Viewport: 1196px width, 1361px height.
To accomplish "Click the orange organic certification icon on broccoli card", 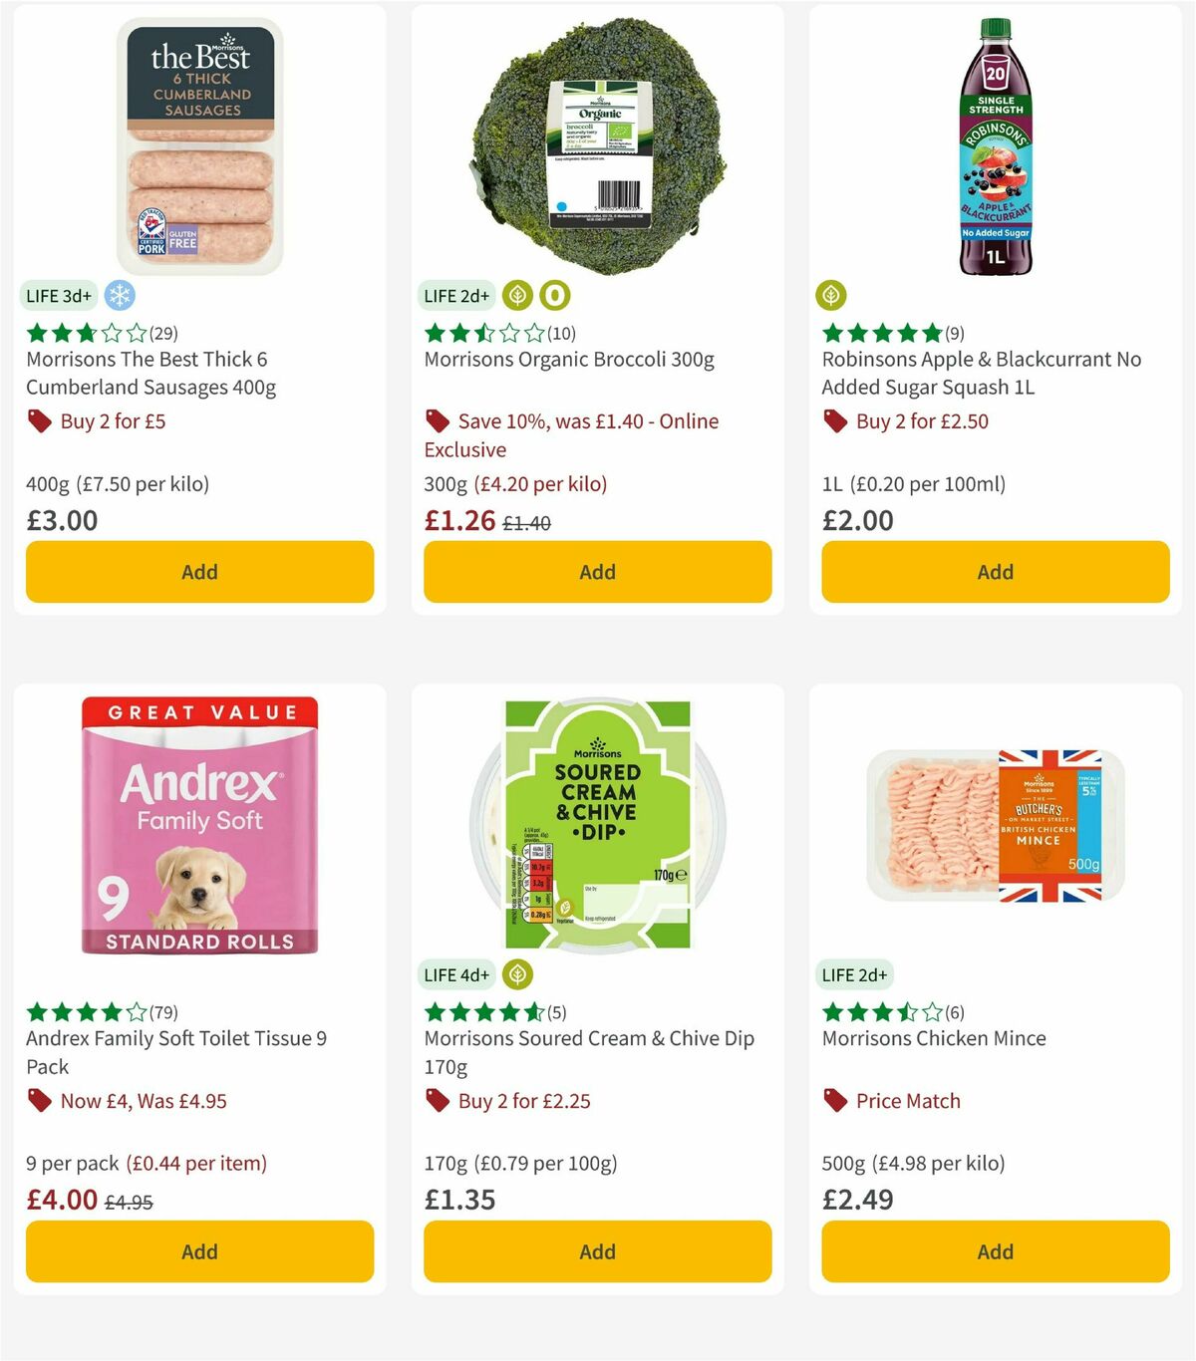I will tap(554, 296).
